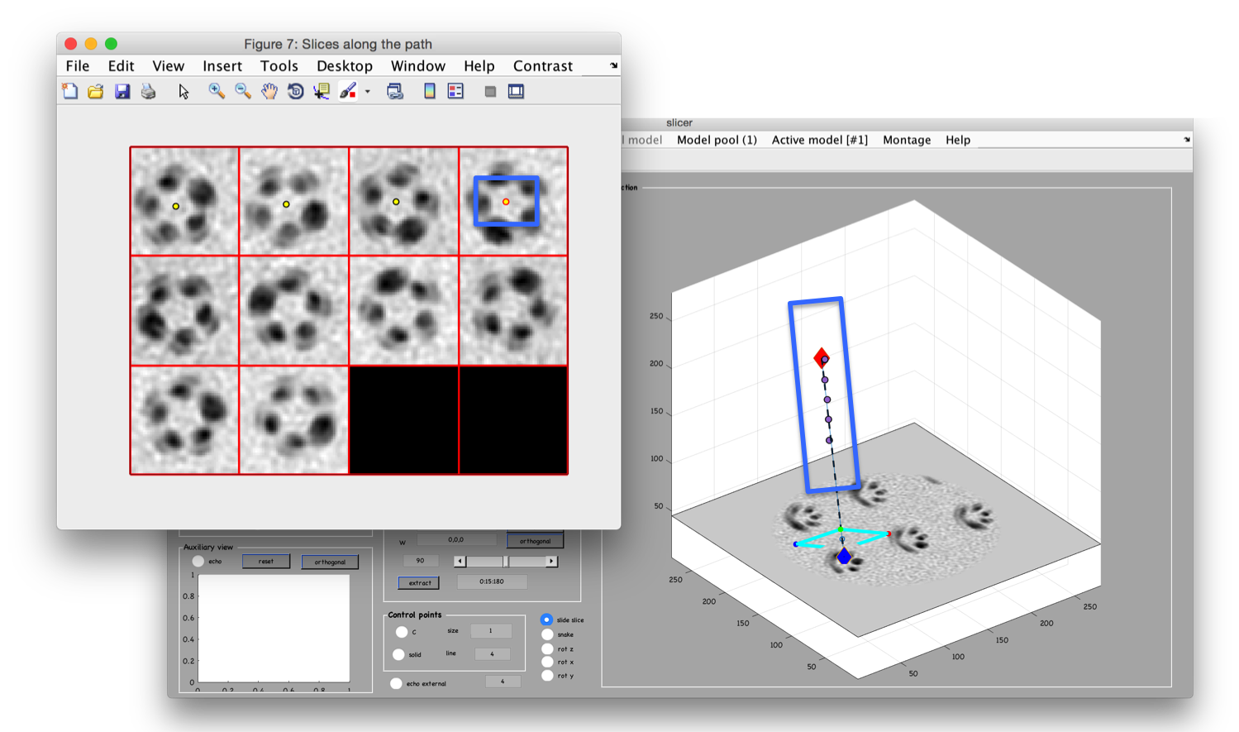Click orthogonal button next to 0,0,0 field
1239x732 pixels.
pos(535,541)
